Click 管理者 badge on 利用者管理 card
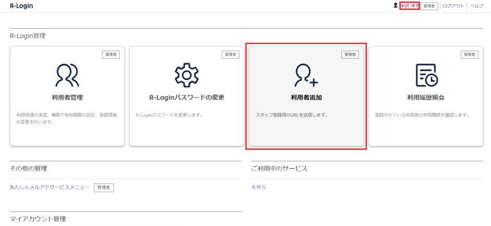 coord(111,54)
